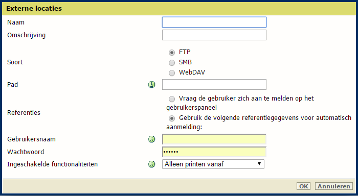Image resolution: width=358 pixels, height=196 pixels.
Task: Click the Wachtwoord password field
Action: tap(214, 152)
